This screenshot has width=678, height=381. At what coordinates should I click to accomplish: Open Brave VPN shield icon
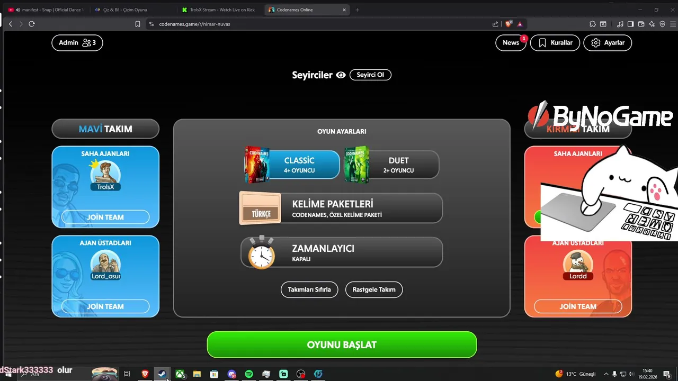(662, 24)
